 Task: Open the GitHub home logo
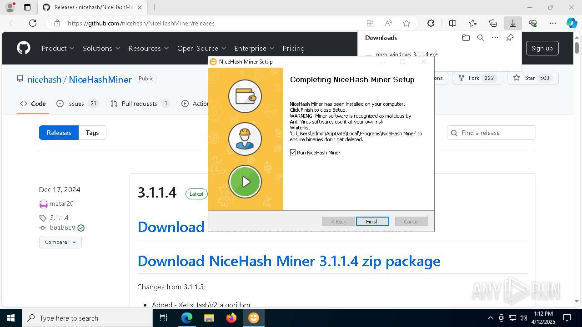click(x=24, y=48)
